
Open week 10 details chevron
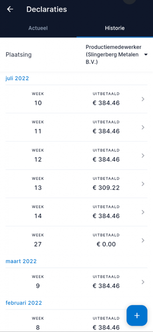pyautogui.click(x=143, y=99)
